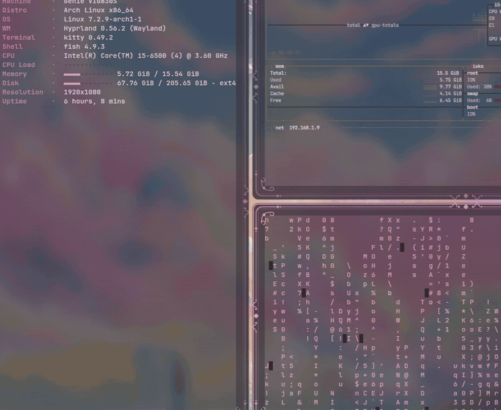Click the 'fish 4.9.3' shell value
The height and width of the screenshot is (410, 501).
coord(84,47)
